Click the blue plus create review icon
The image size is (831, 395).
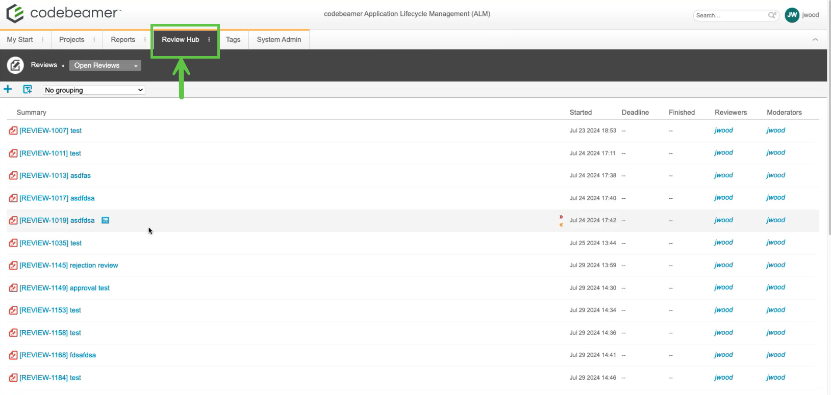[8, 90]
